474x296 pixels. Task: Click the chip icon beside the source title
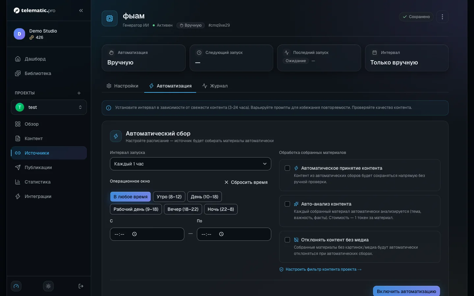[110, 18]
